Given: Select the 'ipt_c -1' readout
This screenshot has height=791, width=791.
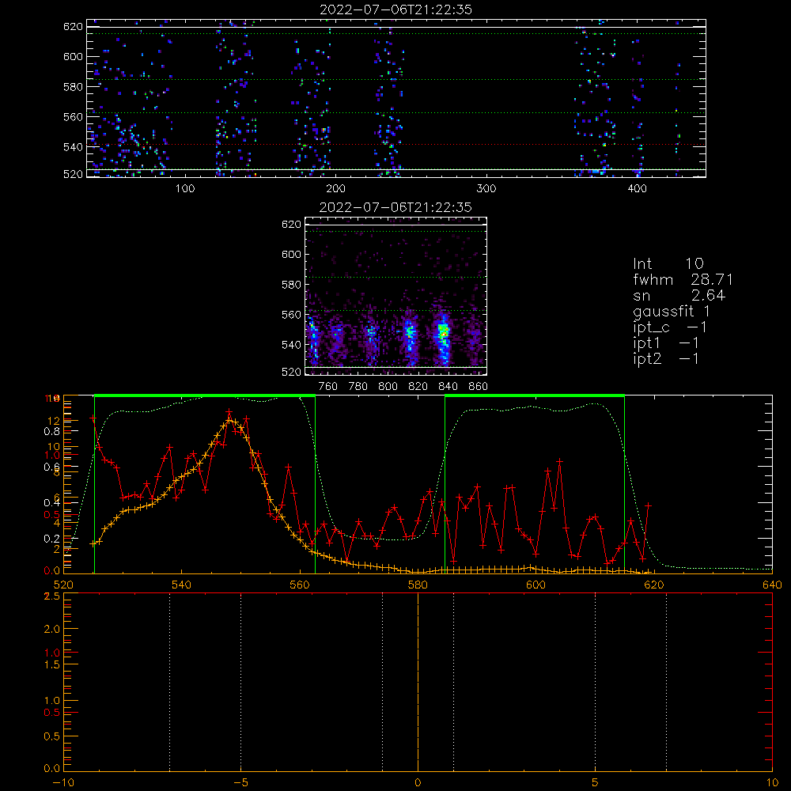Looking at the screenshot, I should coord(670,327).
